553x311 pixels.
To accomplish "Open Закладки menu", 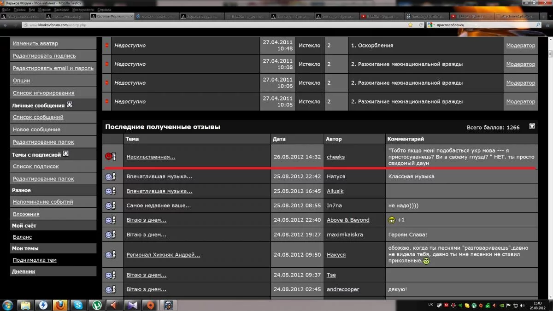I will pyautogui.click(x=61, y=9).
